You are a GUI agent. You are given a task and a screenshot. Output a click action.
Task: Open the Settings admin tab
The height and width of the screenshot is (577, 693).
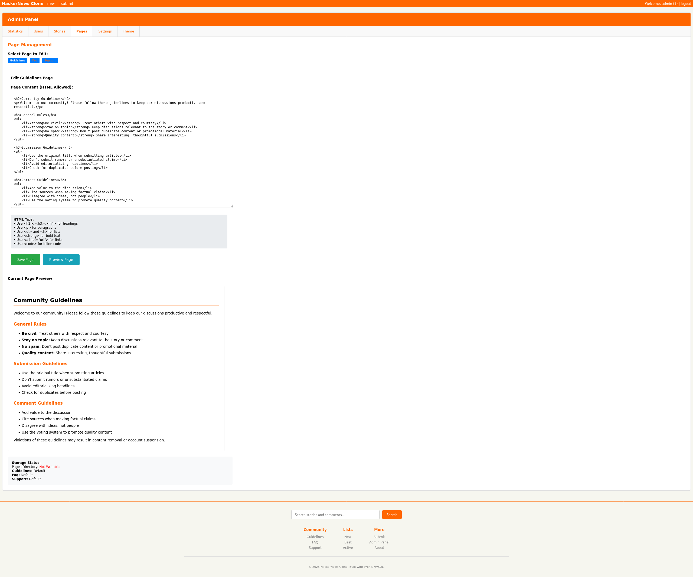click(105, 31)
